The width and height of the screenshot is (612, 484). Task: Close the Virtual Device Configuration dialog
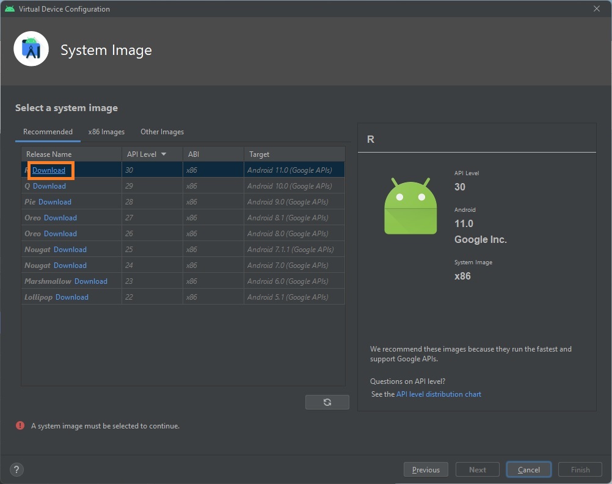pos(596,9)
